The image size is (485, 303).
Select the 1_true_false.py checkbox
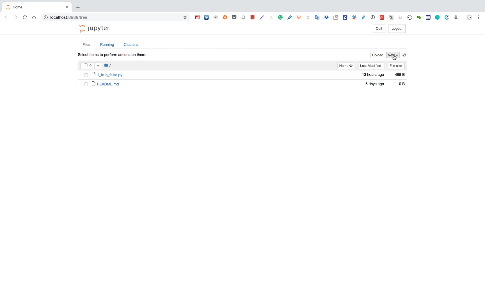point(86,75)
